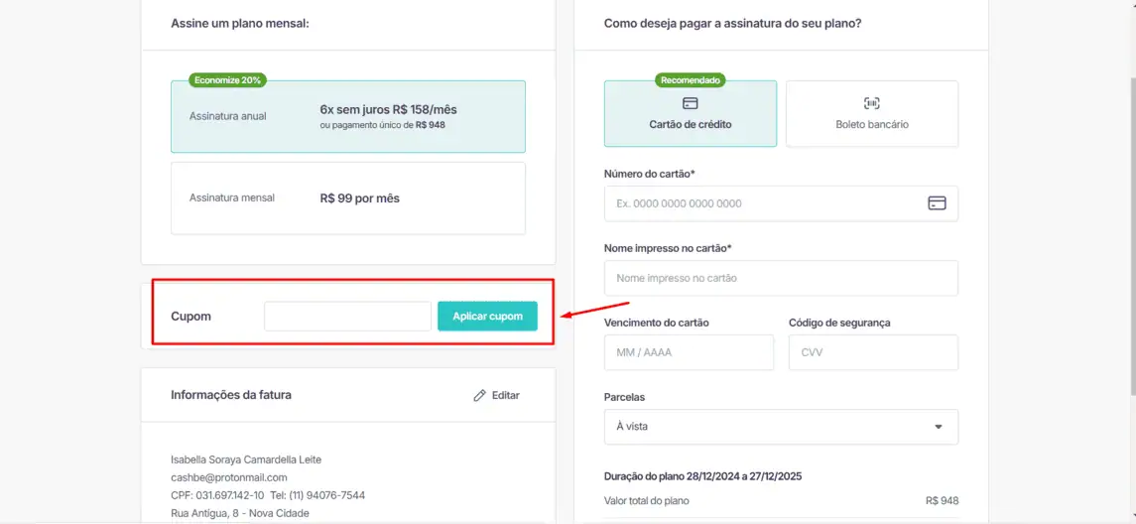1136x524 pixels.
Task: Focus the Vencimento do cartão MM / AAAA field
Action: 689,352
